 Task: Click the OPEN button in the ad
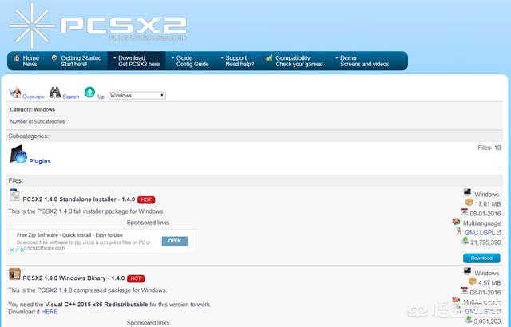click(174, 241)
